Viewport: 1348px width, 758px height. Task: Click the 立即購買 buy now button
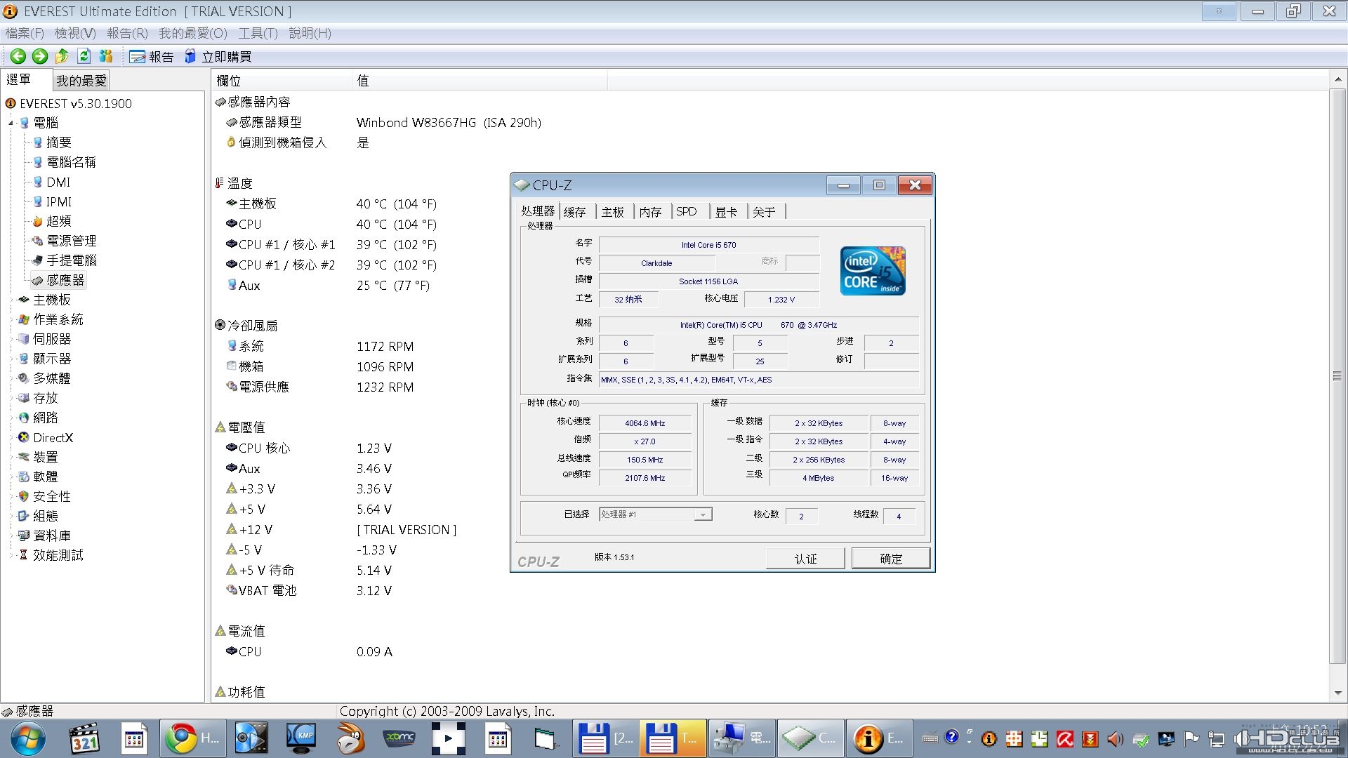point(218,57)
